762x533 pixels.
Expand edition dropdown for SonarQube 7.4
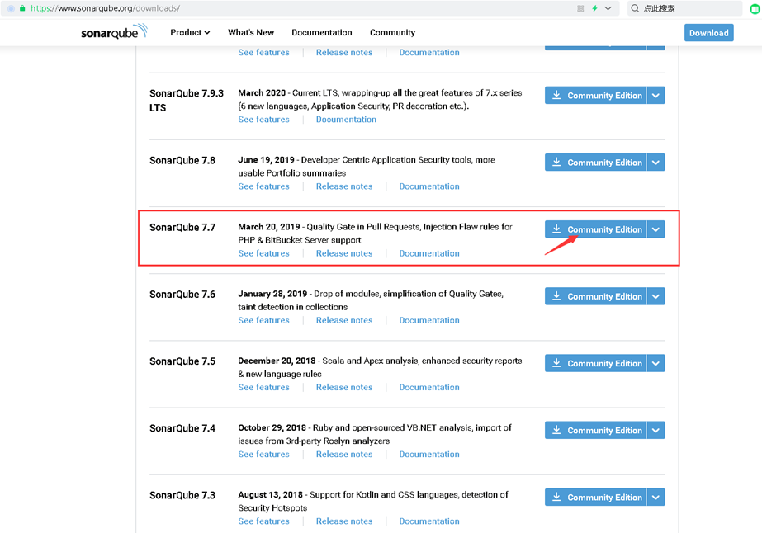(x=656, y=431)
